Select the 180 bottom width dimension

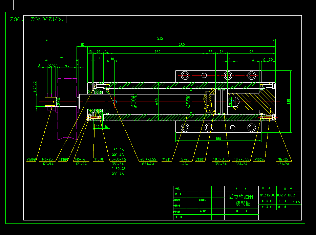218,138
